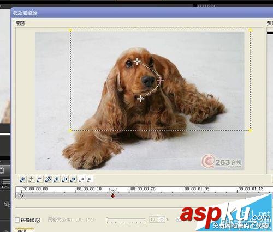
Task: Move the key frame to the left
Action: pyautogui.click(x=56, y=179)
